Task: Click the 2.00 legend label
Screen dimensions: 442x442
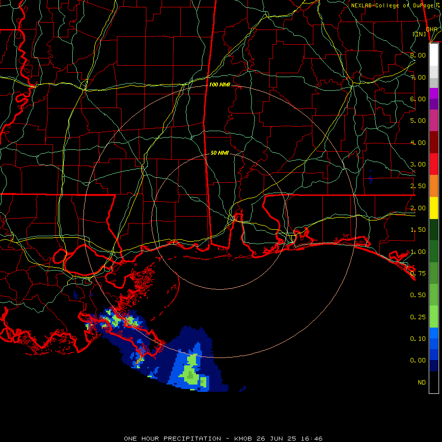Action: click(x=418, y=208)
